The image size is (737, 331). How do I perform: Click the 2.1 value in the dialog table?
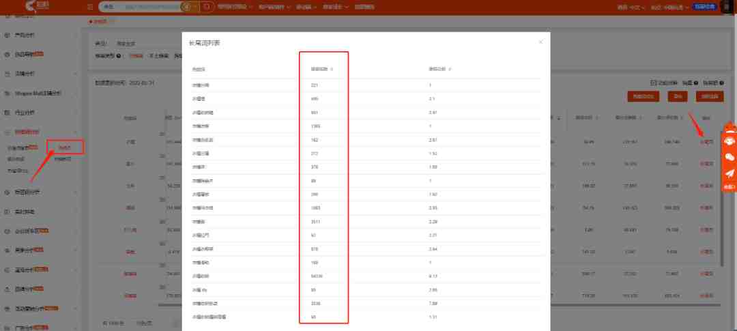pos(431,99)
